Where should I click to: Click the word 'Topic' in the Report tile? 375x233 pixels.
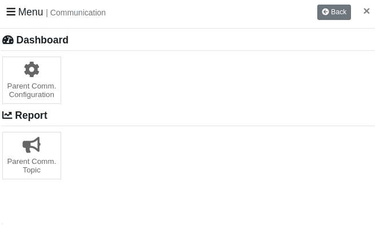click(x=31, y=170)
